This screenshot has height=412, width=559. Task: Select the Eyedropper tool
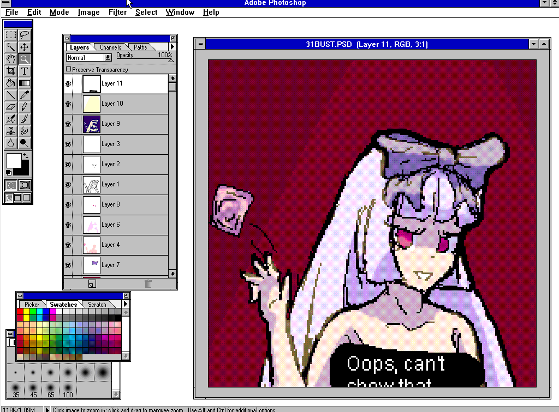tap(24, 95)
